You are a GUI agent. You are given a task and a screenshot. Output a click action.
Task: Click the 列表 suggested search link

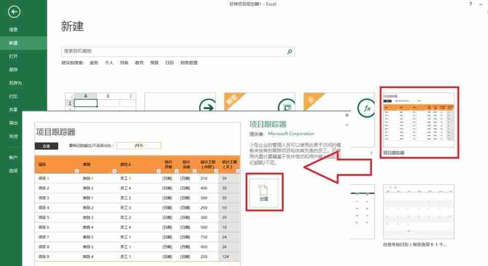pos(124,63)
